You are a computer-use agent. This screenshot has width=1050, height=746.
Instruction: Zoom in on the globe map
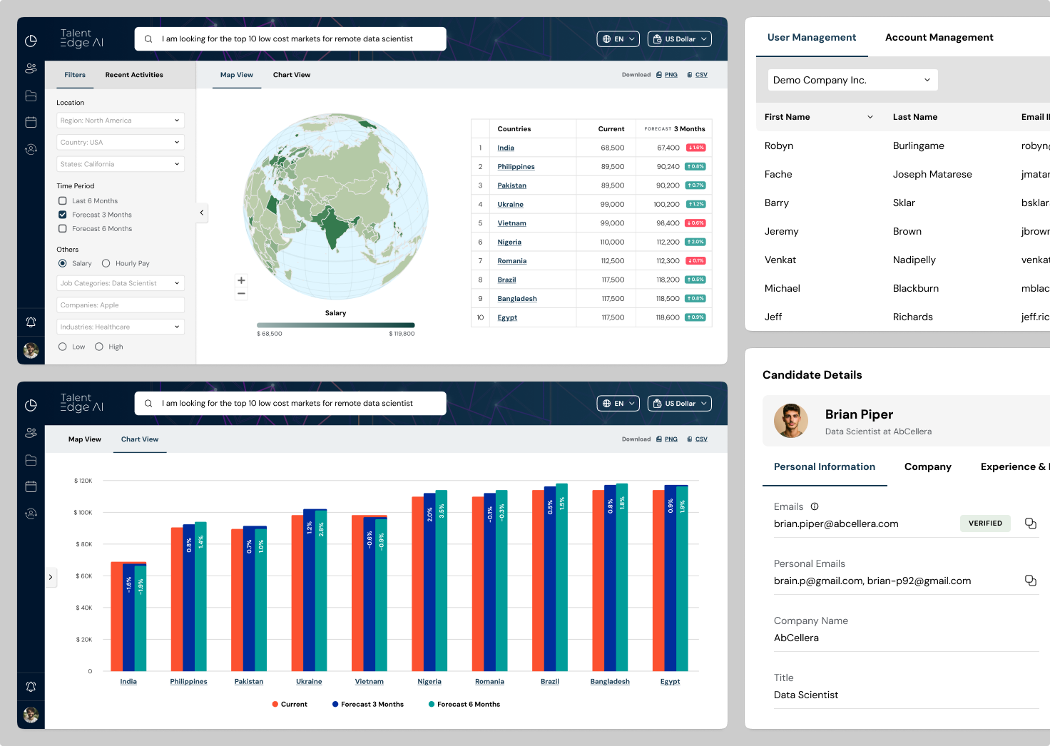click(x=241, y=280)
